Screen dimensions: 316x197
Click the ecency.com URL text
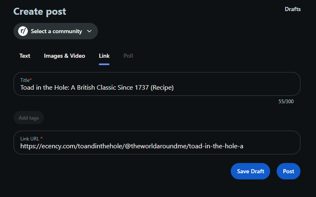tap(132, 146)
